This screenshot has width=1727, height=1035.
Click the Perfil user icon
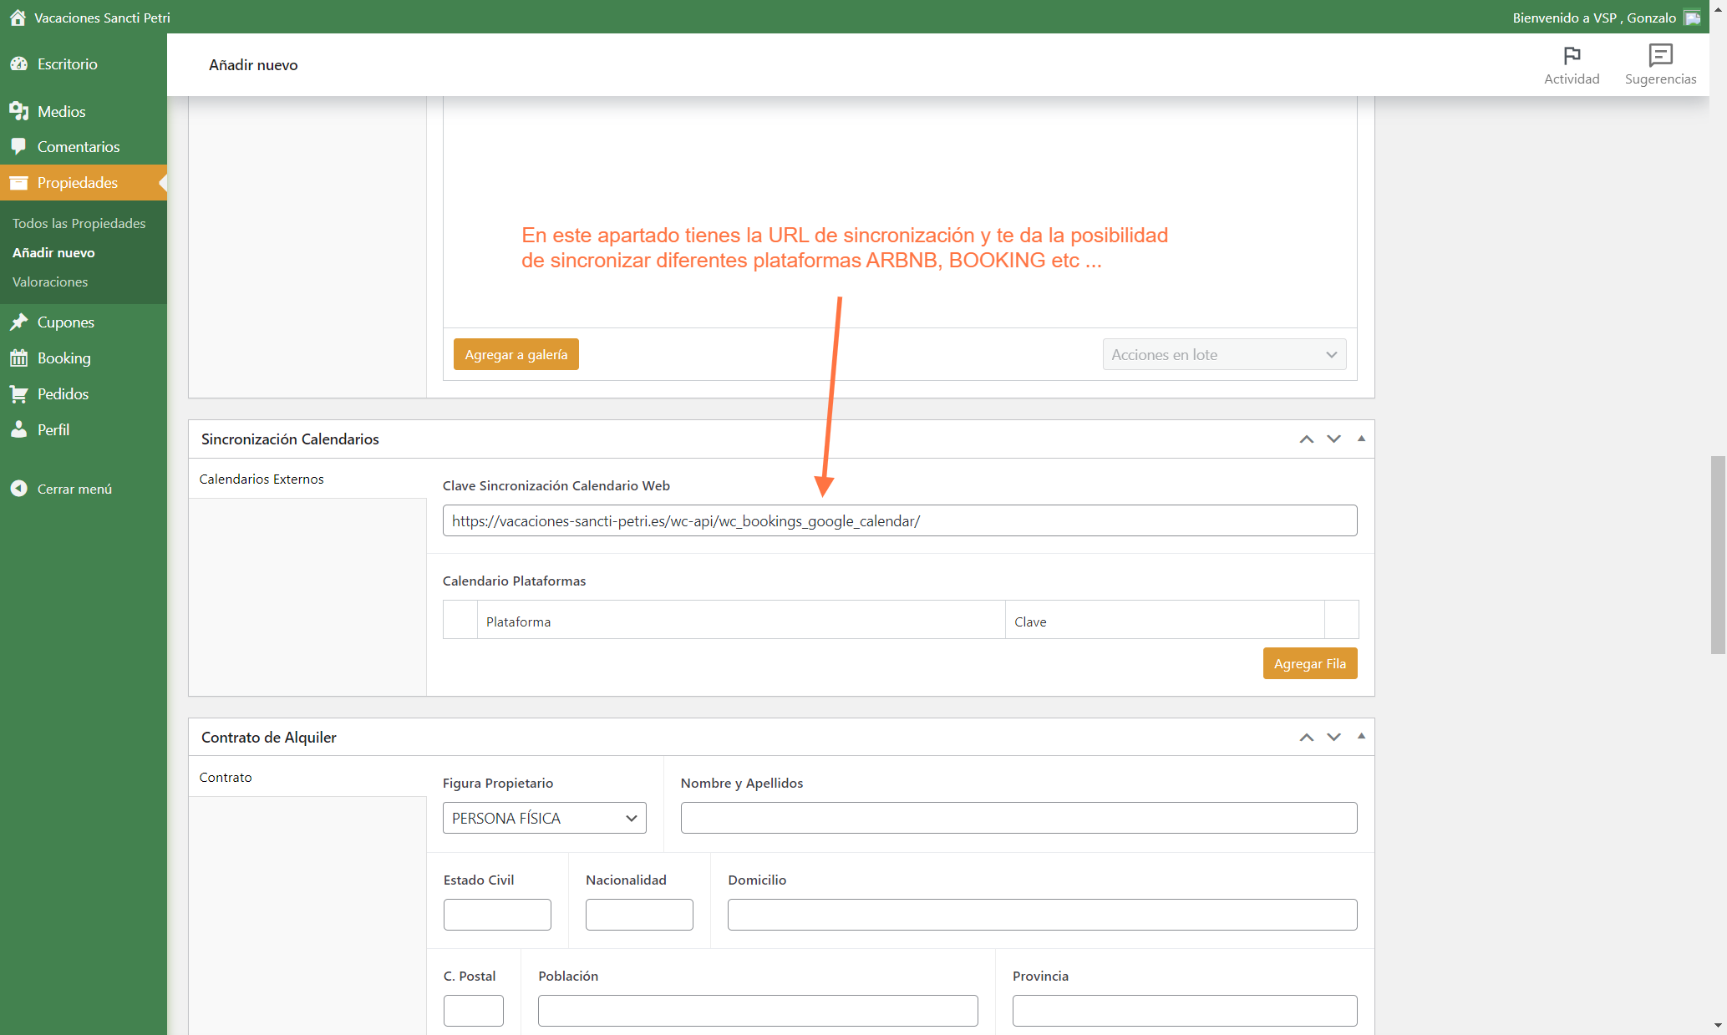19,429
